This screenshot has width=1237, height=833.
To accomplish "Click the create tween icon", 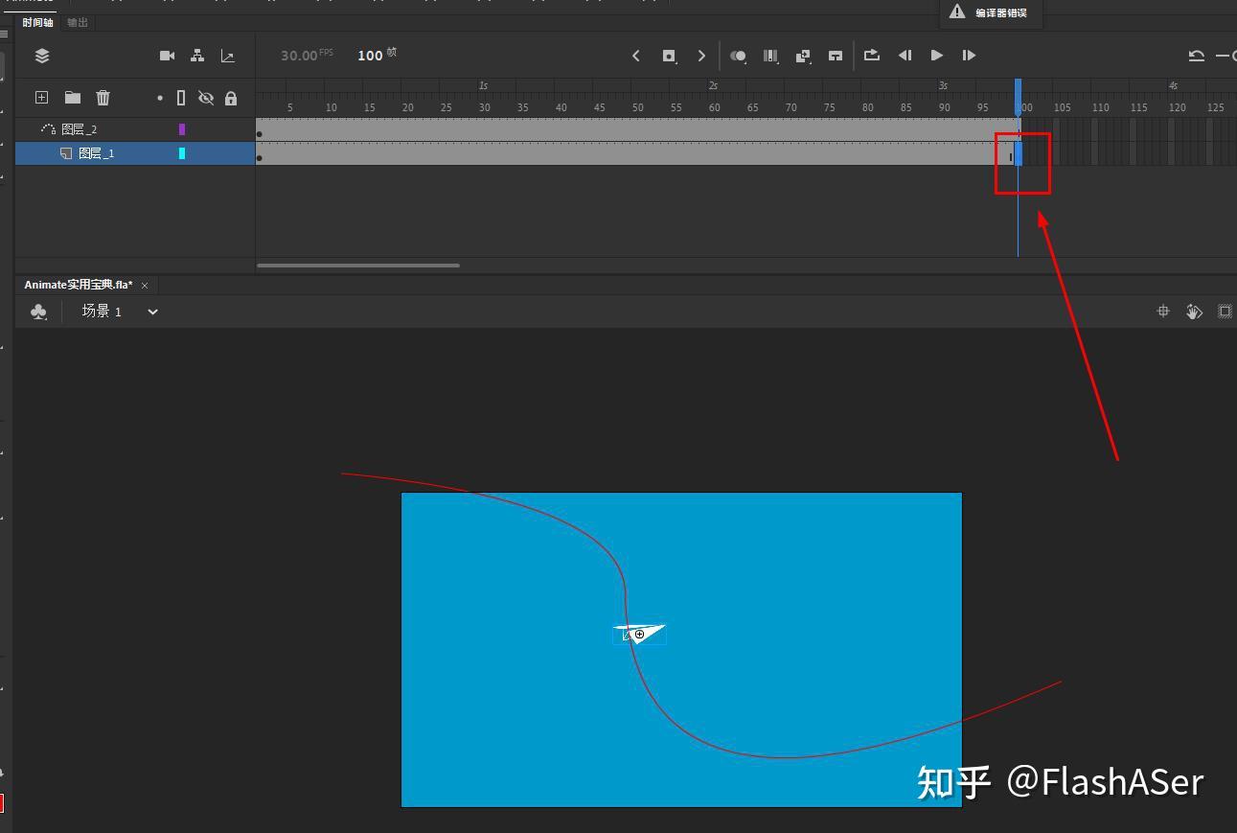I will pyautogui.click(x=803, y=56).
